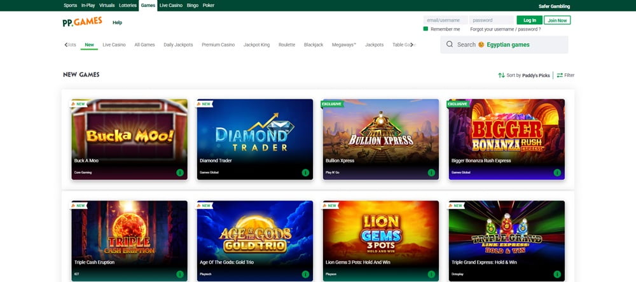
Task: Open the Bullion Xpress game thumbnail
Action: click(381, 139)
